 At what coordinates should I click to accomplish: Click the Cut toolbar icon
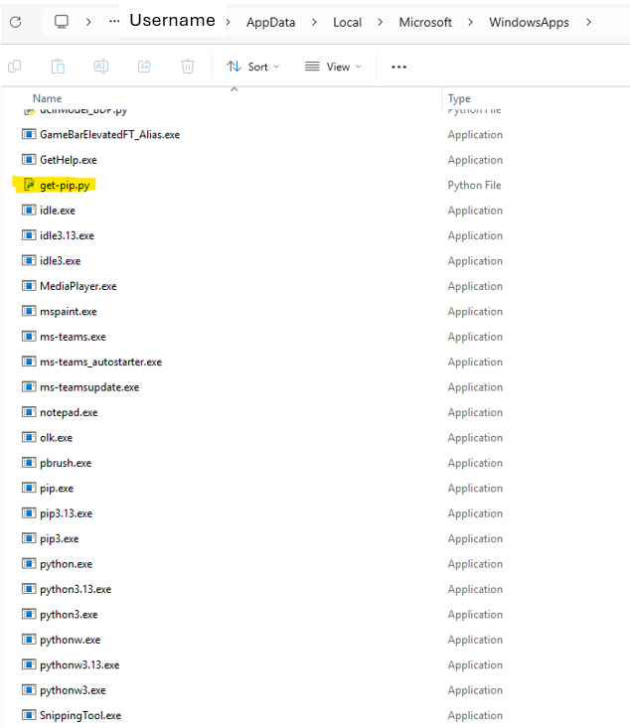click(15, 67)
